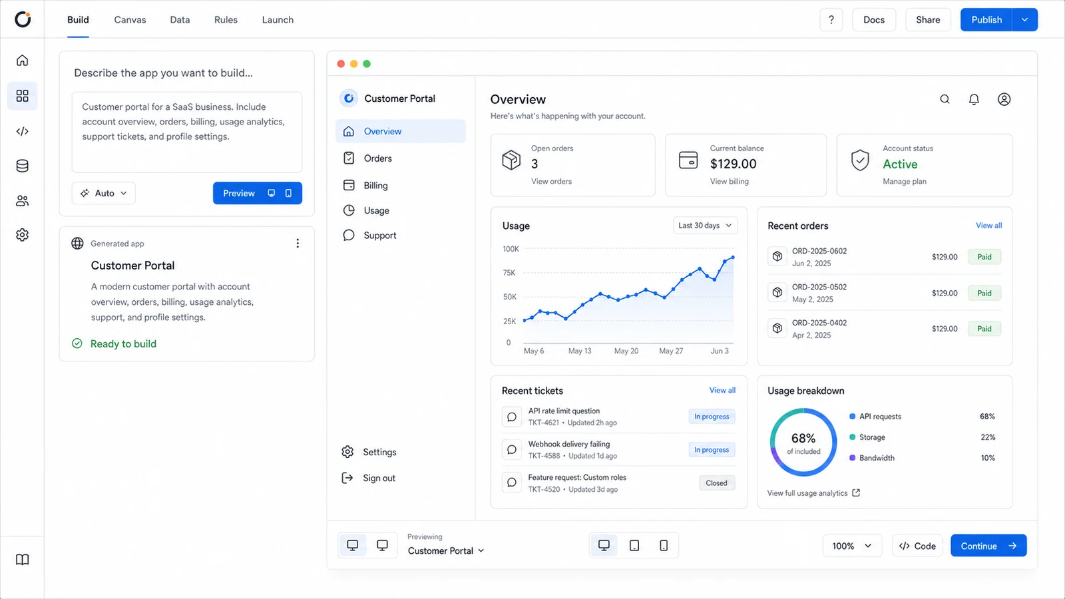Screen dimensions: 1065x599
Task: Click the View billing link
Action: pyautogui.click(x=729, y=182)
